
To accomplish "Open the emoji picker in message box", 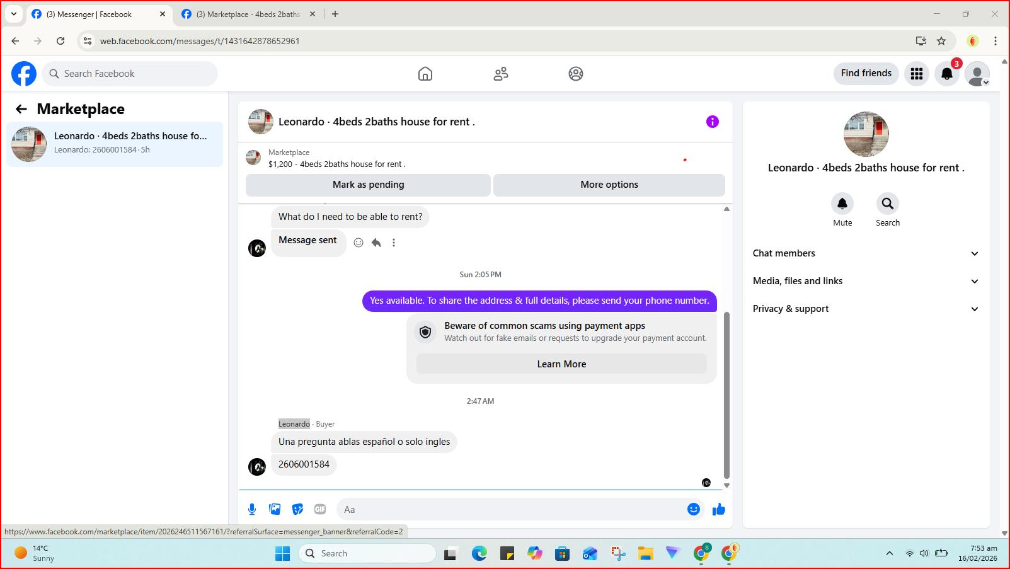I will click(x=694, y=509).
